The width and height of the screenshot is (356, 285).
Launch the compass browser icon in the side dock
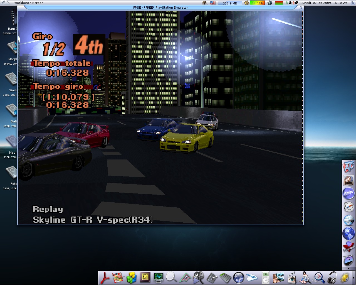[348, 207]
